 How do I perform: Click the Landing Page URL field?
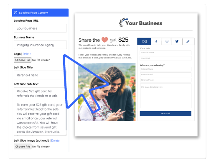(x=40, y=28)
